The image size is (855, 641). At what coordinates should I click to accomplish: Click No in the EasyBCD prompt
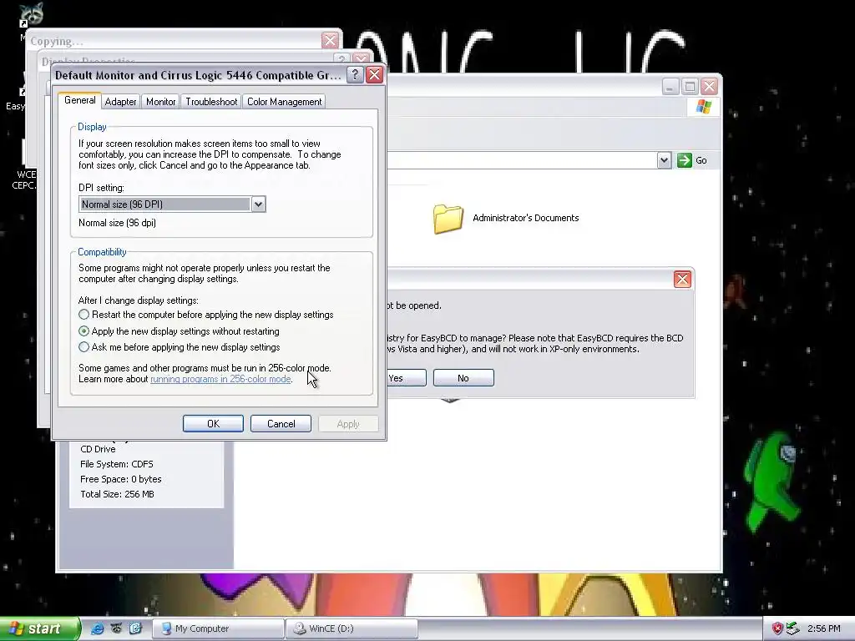[463, 378]
